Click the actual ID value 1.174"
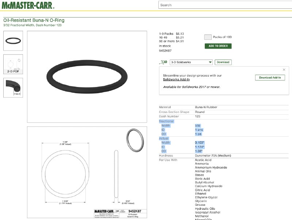Screen dimensions: 292x220 (x=200, y=147)
